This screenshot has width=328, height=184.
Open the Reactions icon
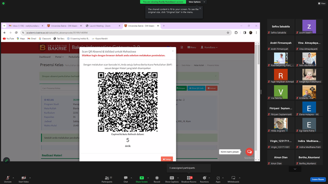tap(204, 178)
